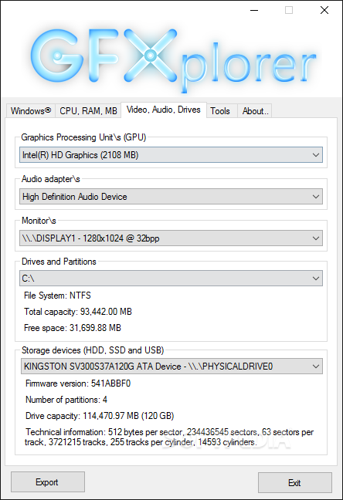Go to the Tools tab
Image resolution: width=343 pixels, height=500 pixels.
tap(220, 111)
